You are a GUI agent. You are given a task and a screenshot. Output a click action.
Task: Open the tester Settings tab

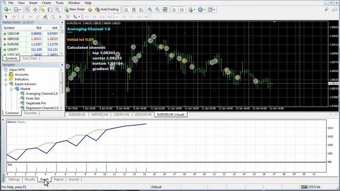pos(14,179)
